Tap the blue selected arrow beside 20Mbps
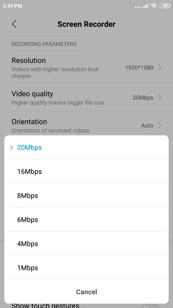The width and height of the screenshot is (173, 308). (12, 147)
